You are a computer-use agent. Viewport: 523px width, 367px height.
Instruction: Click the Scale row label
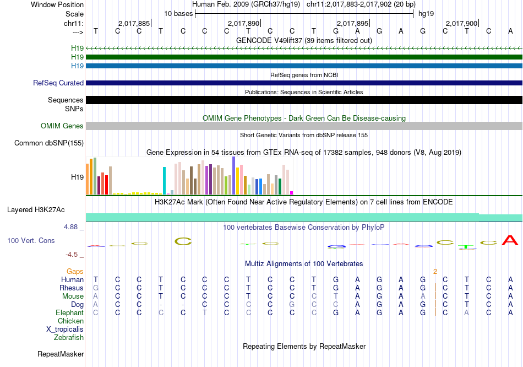point(74,14)
